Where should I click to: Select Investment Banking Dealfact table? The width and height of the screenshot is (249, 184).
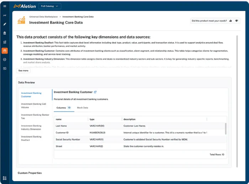point(31,138)
